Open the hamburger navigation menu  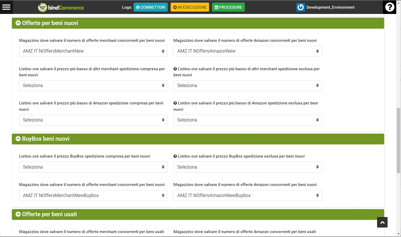tap(6, 7)
